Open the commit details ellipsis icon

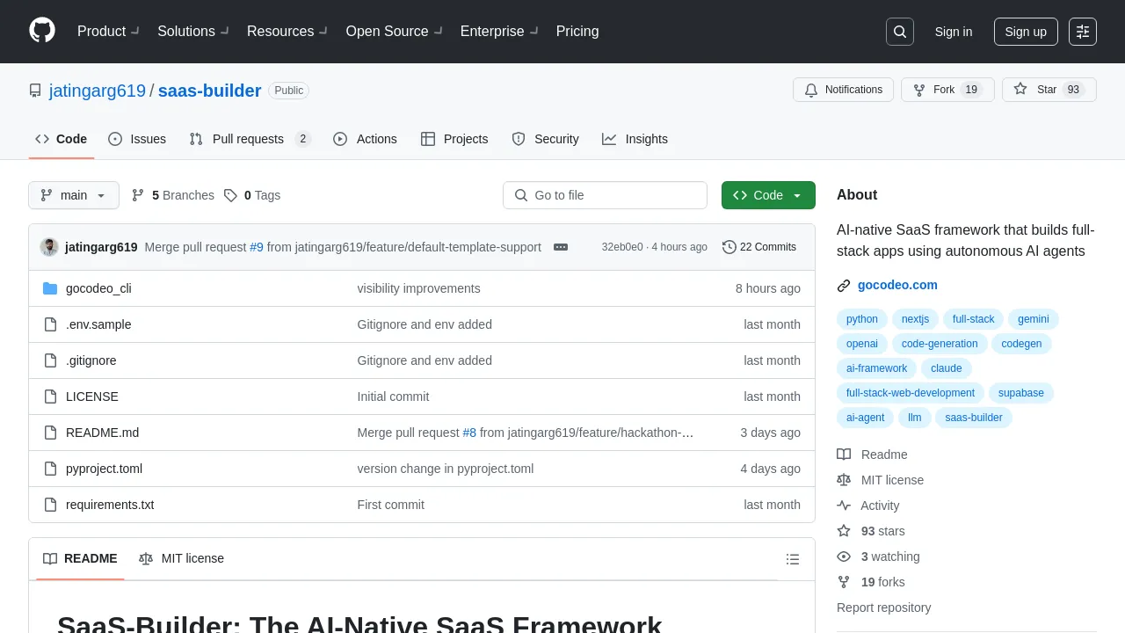561,247
